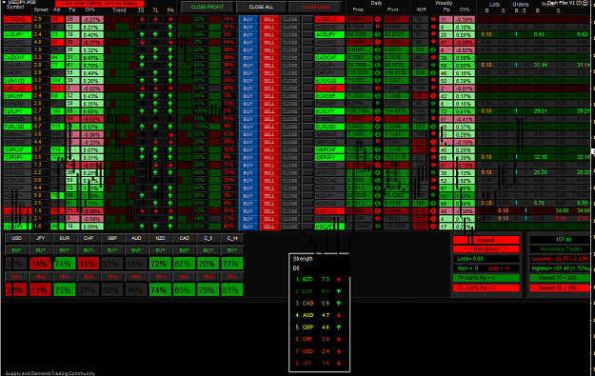Select the NZD currency basket button
This screenshot has height=376, width=595.
pos(160,238)
